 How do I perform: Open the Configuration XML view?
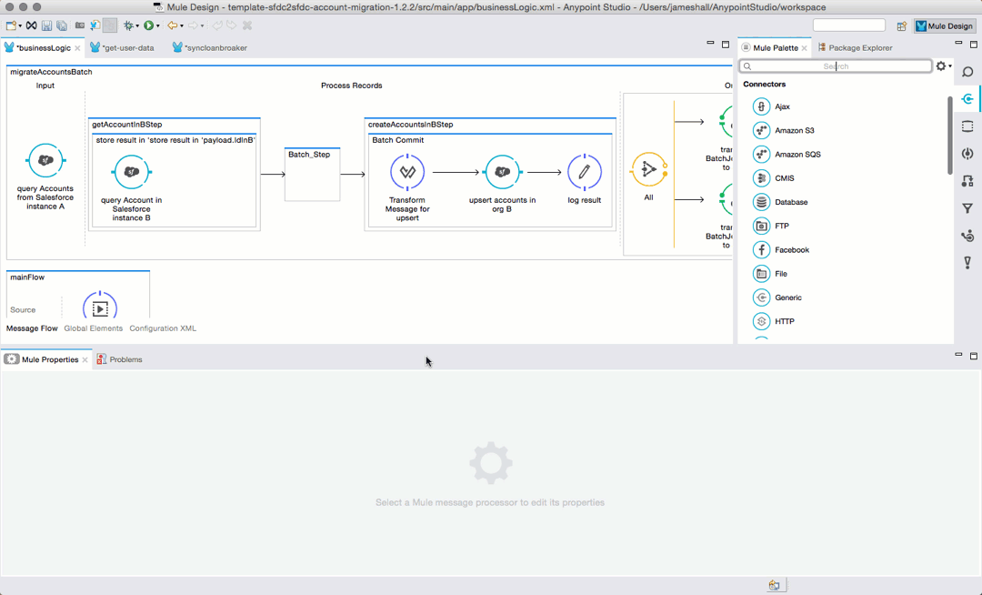tap(163, 328)
